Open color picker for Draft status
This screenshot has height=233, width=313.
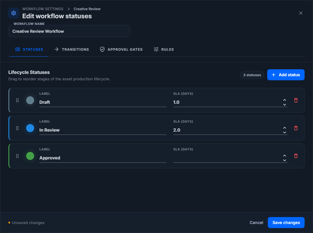pyautogui.click(x=30, y=100)
